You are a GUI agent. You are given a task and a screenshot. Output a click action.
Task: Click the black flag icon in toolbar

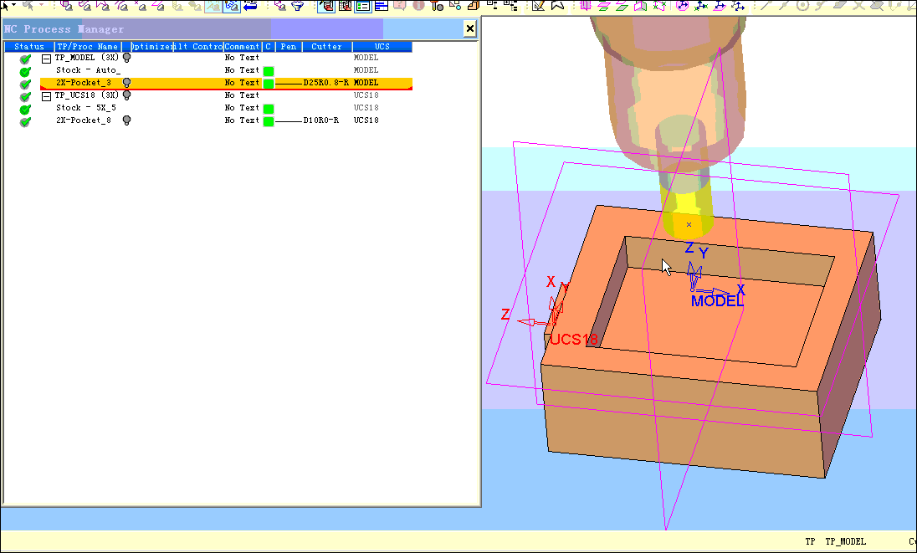pos(558,6)
